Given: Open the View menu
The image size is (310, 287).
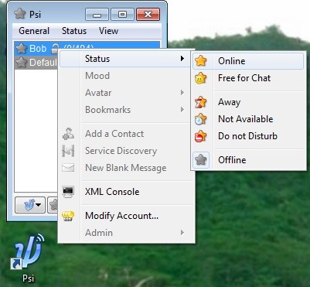Looking at the screenshot, I should tap(108, 31).
